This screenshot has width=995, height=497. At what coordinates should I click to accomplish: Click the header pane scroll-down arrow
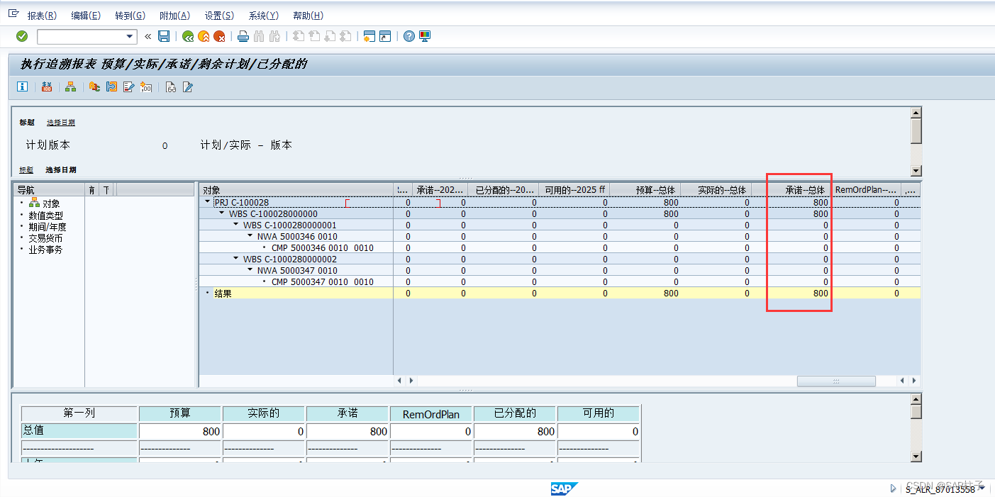pyautogui.click(x=916, y=170)
